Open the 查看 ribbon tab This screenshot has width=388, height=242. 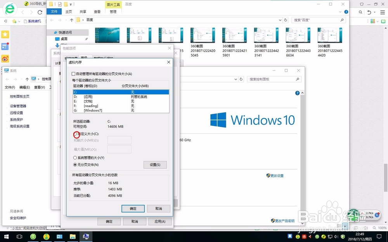click(x=97, y=12)
